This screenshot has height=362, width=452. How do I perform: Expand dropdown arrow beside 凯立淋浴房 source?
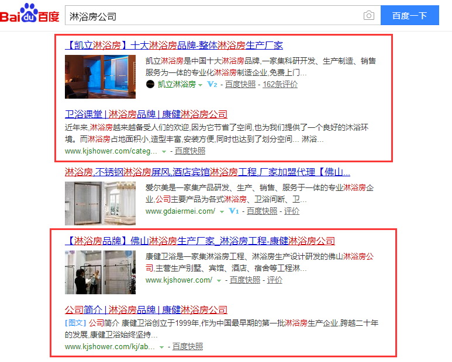[201, 85]
